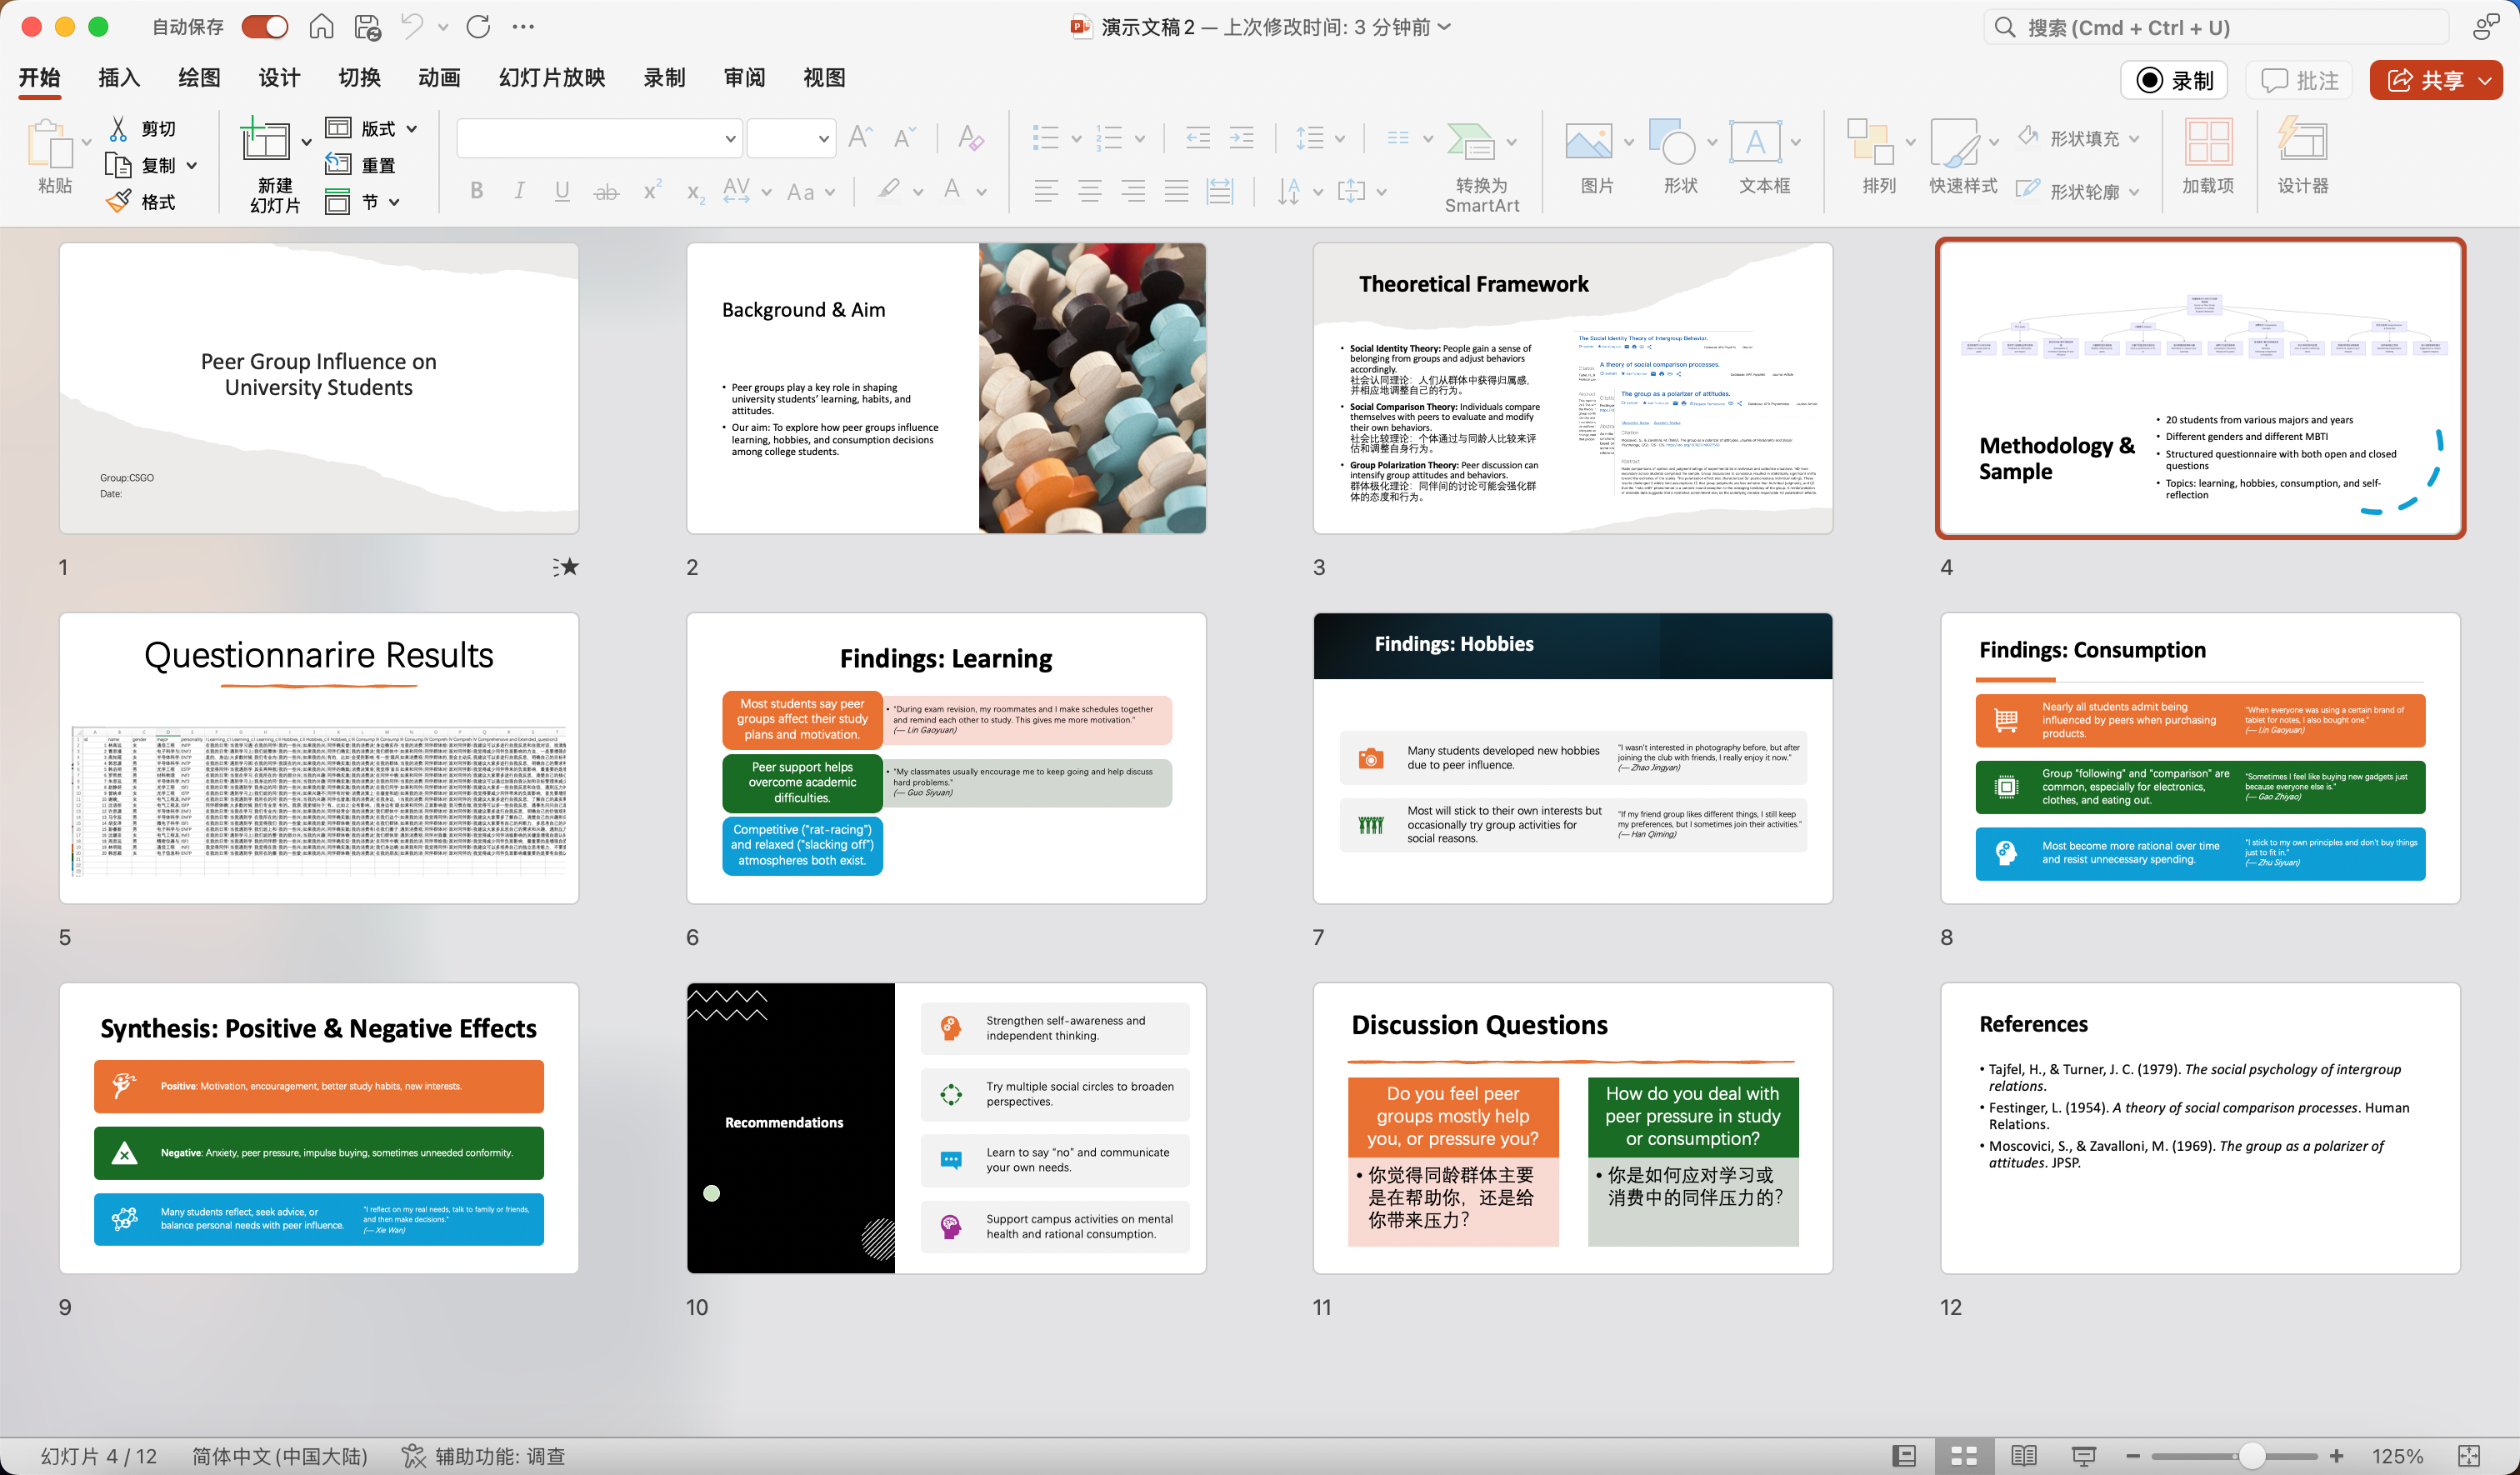Click the zoom slider handle
Image resolution: width=2520 pixels, height=1475 pixels.
click(2251, 1456)
